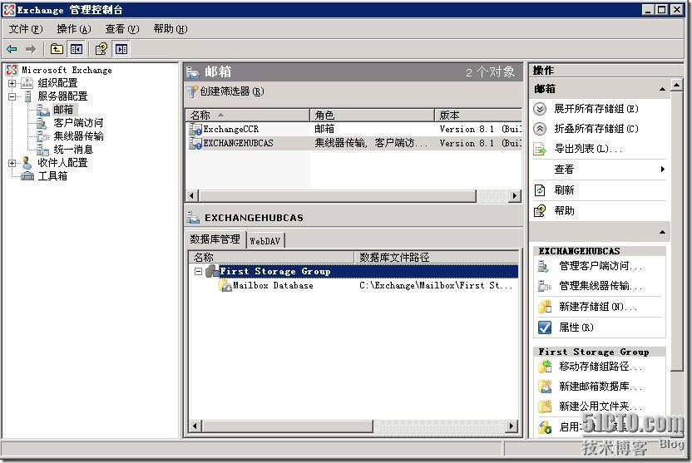Click the 收件人配置 person icon
This screenshot has height=463, width=692.
27,163
